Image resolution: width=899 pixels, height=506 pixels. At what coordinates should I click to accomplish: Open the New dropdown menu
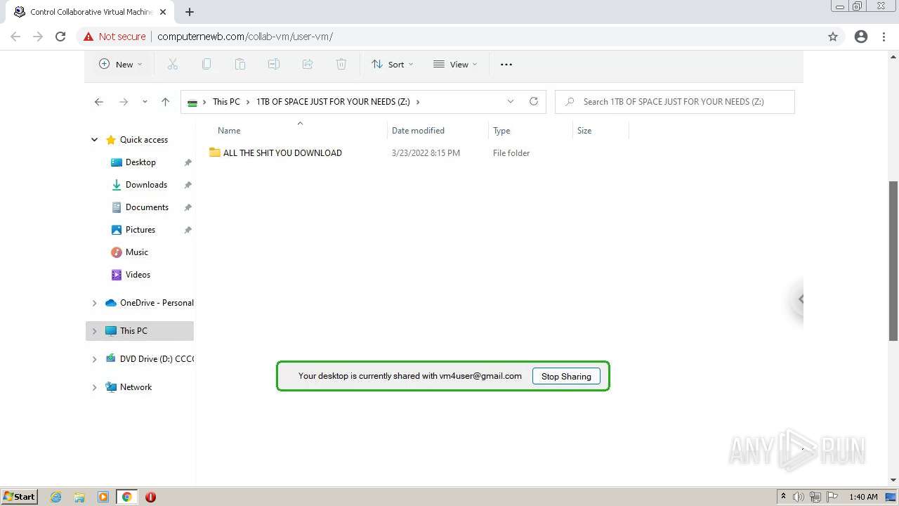120,64
